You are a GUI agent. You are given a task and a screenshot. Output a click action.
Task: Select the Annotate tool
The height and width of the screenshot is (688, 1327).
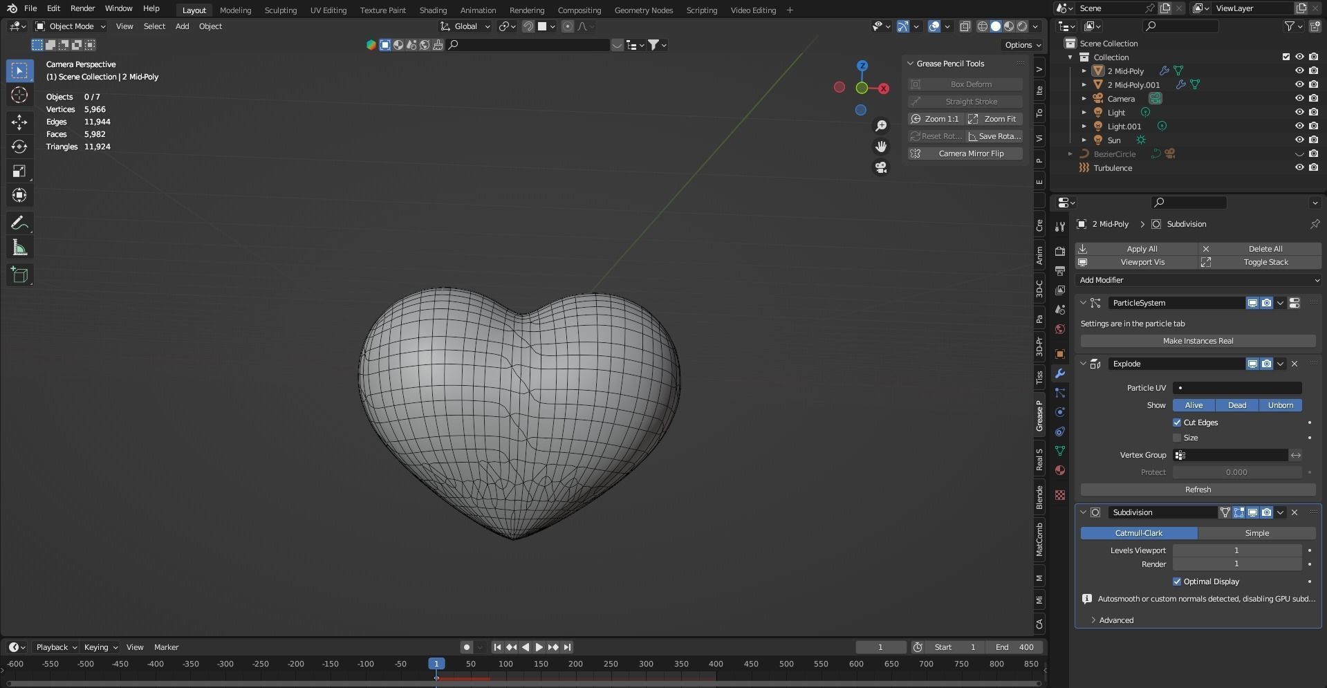tap(19, 223)
